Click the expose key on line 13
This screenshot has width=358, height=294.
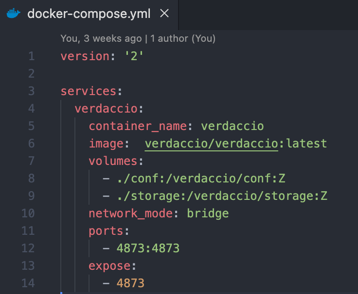click(x=109, y=266)
